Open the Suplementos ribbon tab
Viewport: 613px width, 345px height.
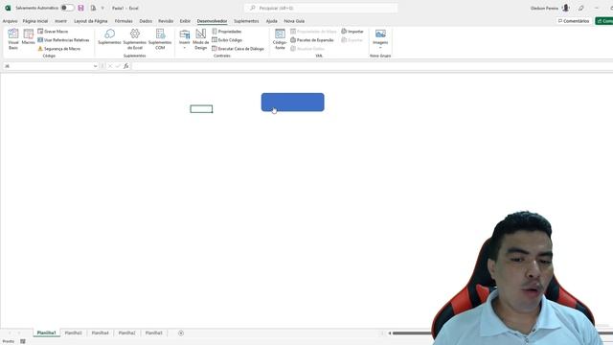coord(246,21)
